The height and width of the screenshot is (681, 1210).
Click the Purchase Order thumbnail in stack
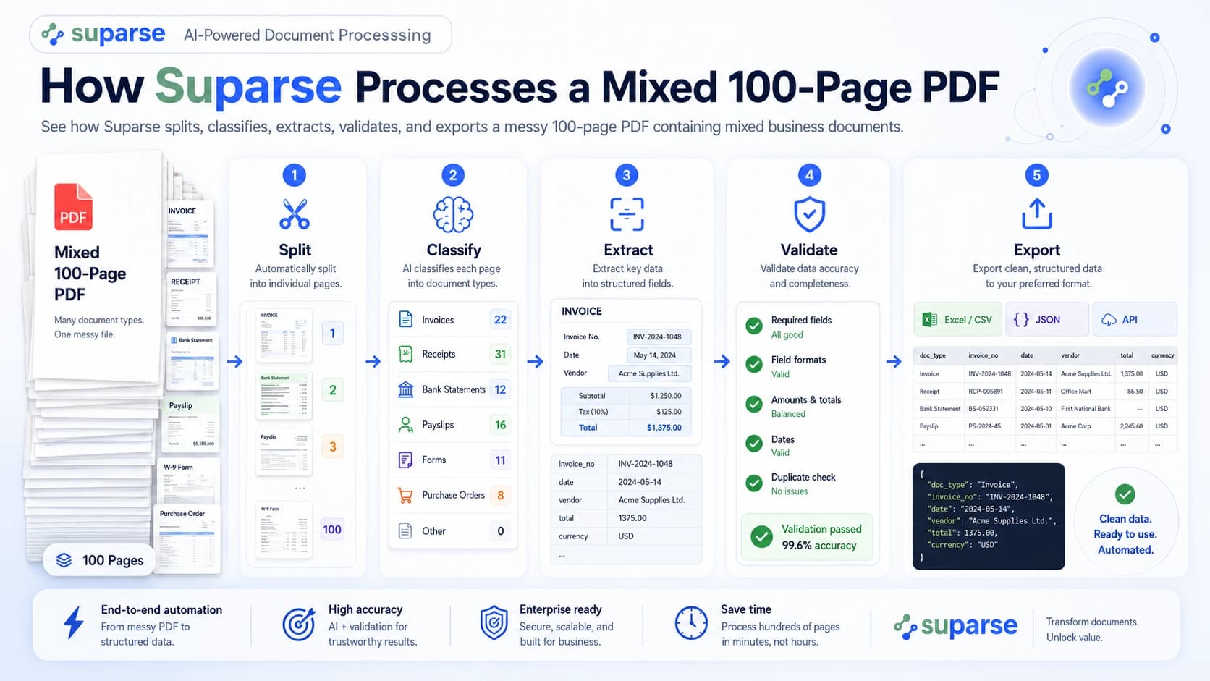point(188,539)
